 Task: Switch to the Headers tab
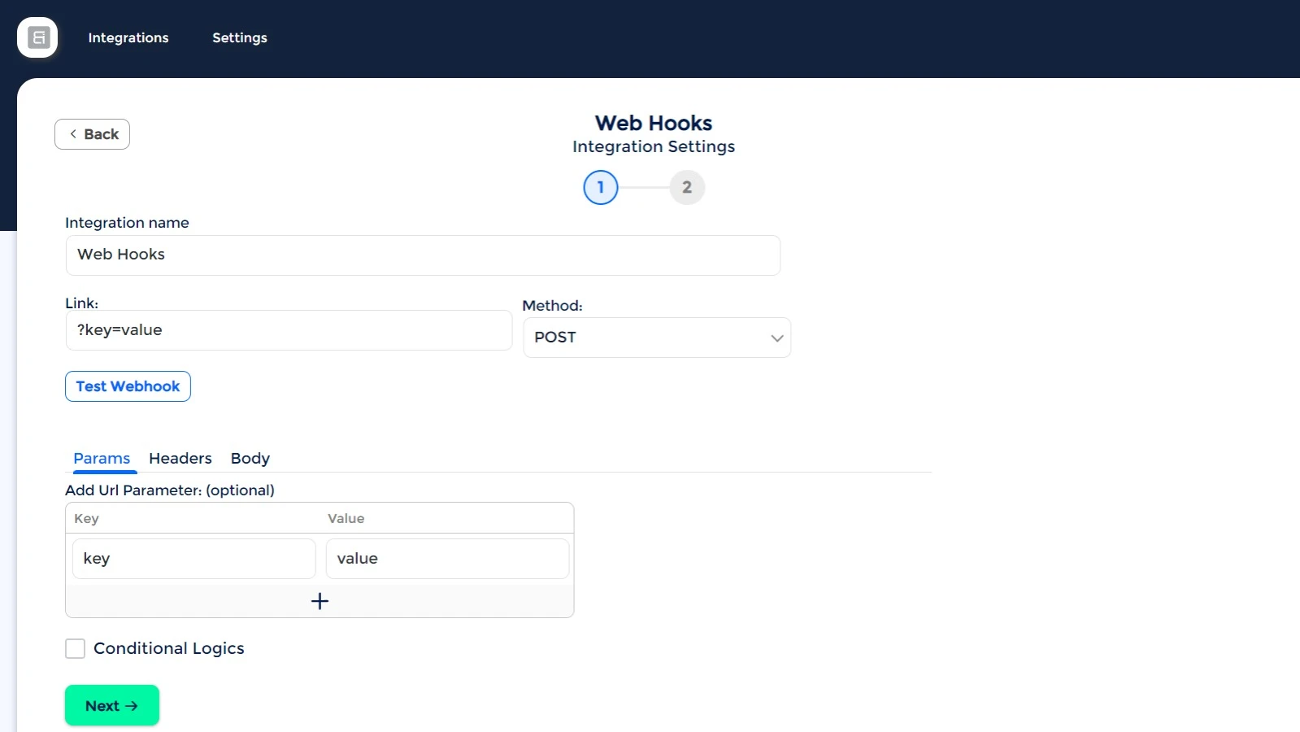[180, 459]
